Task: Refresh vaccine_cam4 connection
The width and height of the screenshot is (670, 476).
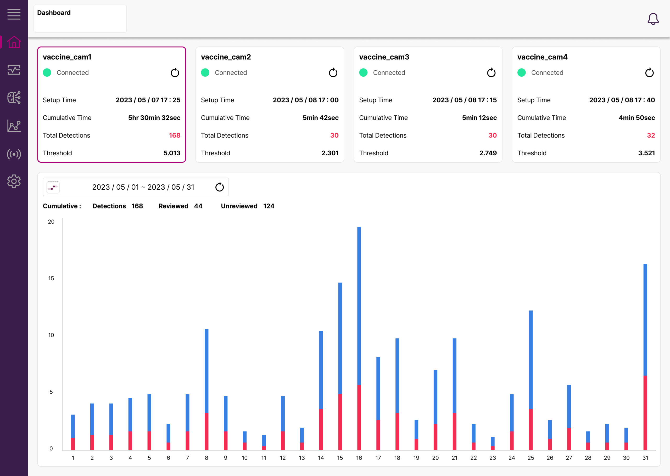Action: pos(649,72)
